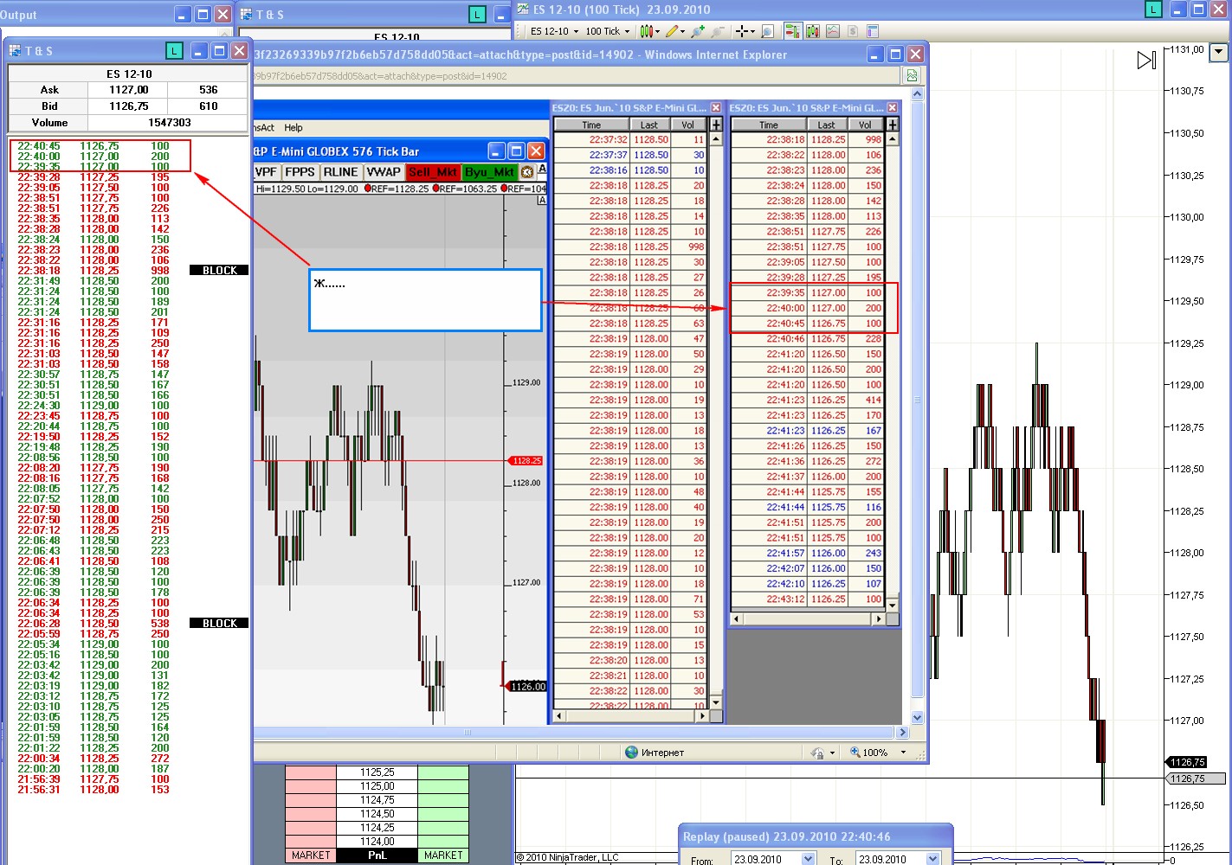Open the chart trader panel icon
1232x865 pixels.
(791, 31)
